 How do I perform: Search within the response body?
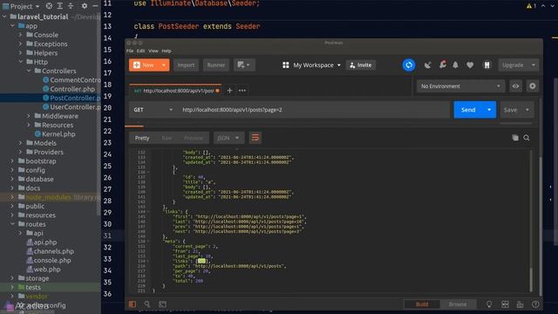pyautogui.click(x=527, y=138)
